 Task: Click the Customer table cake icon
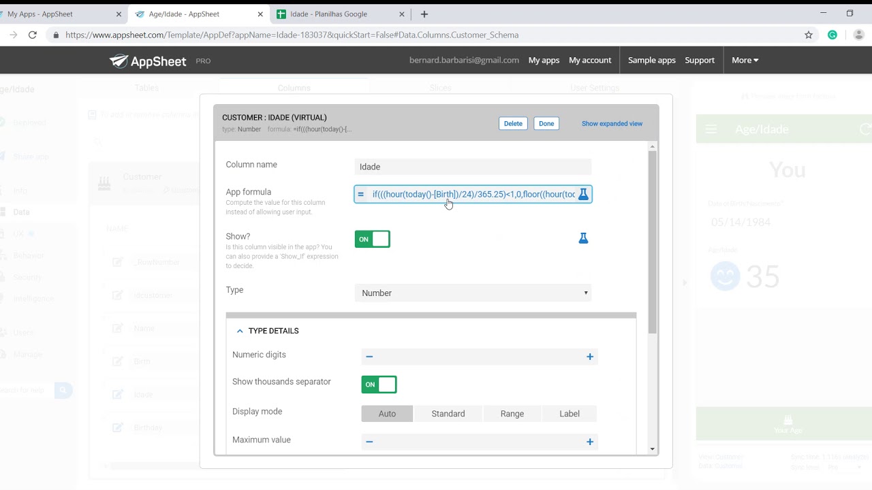pos(104,182)
